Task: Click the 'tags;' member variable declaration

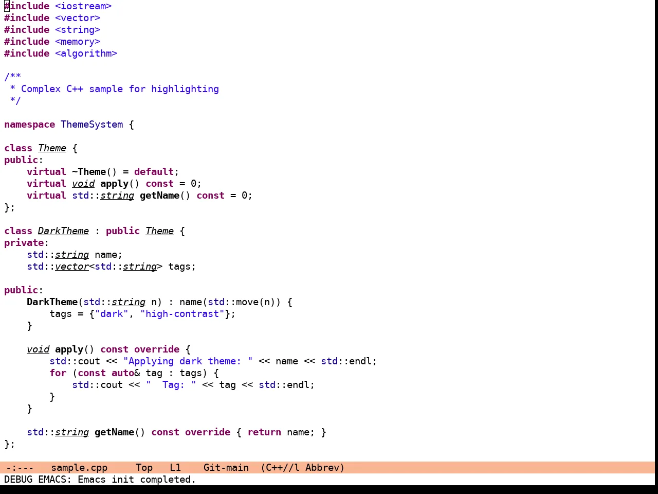Action: pos(182,267)
